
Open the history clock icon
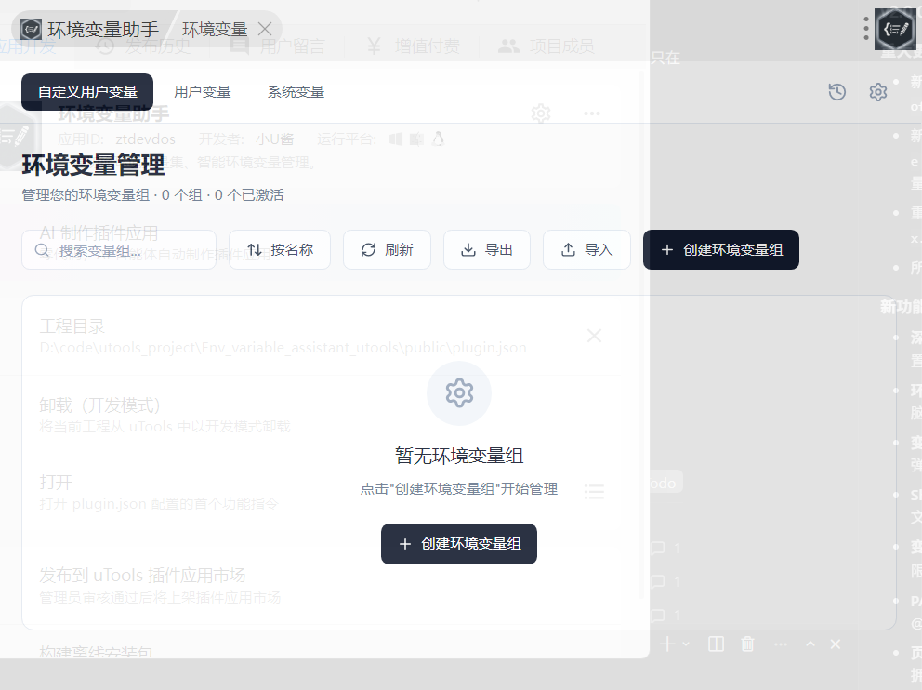pos(836,92)
